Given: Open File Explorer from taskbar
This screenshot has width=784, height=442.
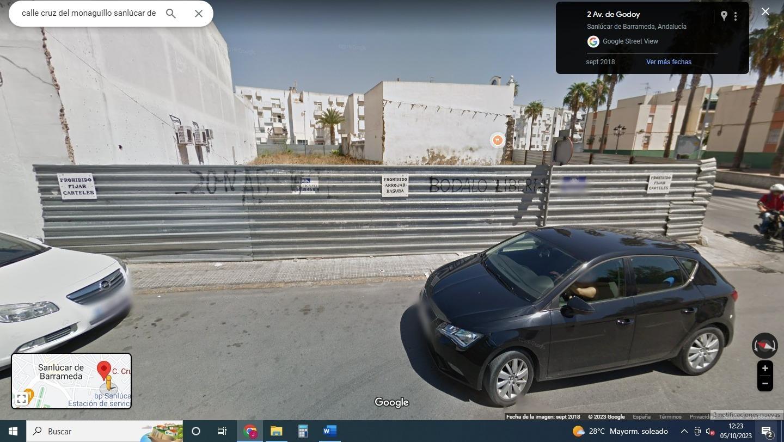Looking at the screenshot, I should click(277, 431).
